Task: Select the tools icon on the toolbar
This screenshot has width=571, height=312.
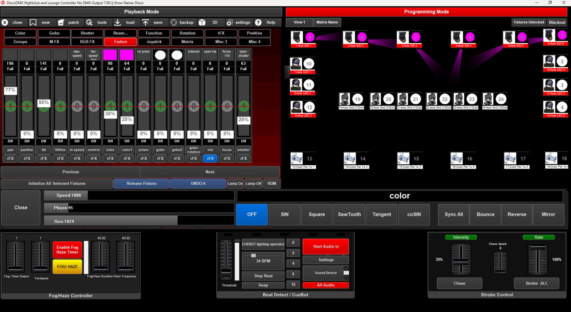Action: (x=89, y=22)
